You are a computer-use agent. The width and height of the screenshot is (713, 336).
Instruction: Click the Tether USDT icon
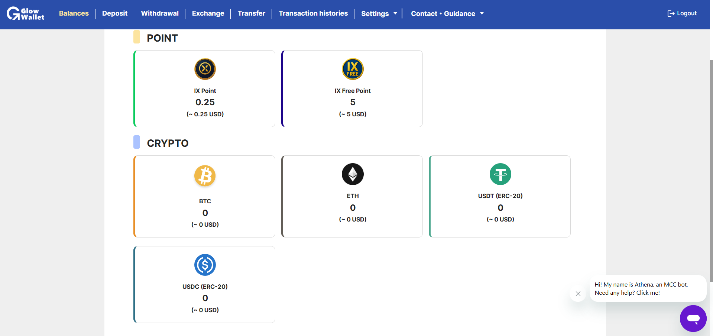click(500, 174)
